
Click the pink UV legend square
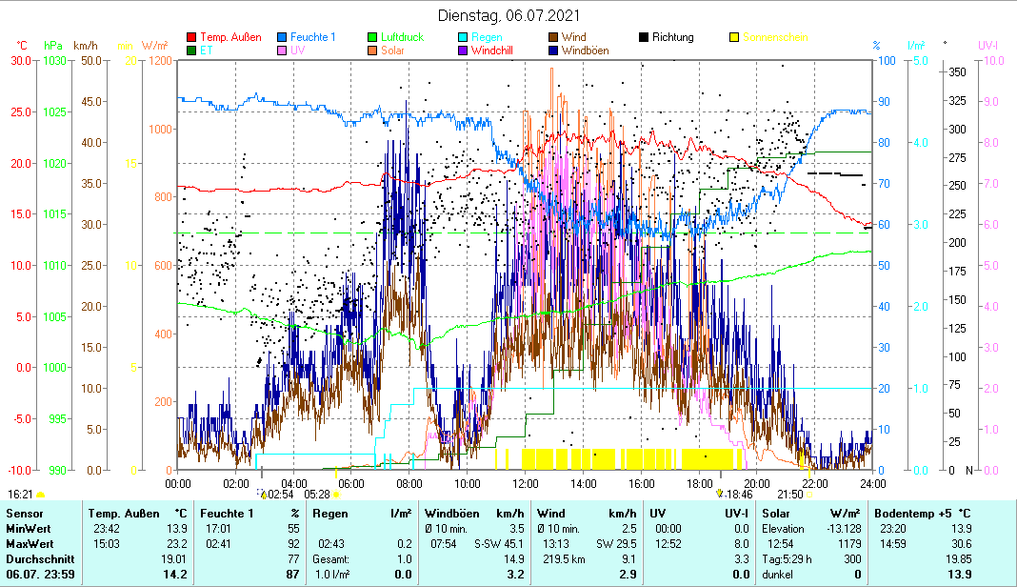tap(282, 51)
